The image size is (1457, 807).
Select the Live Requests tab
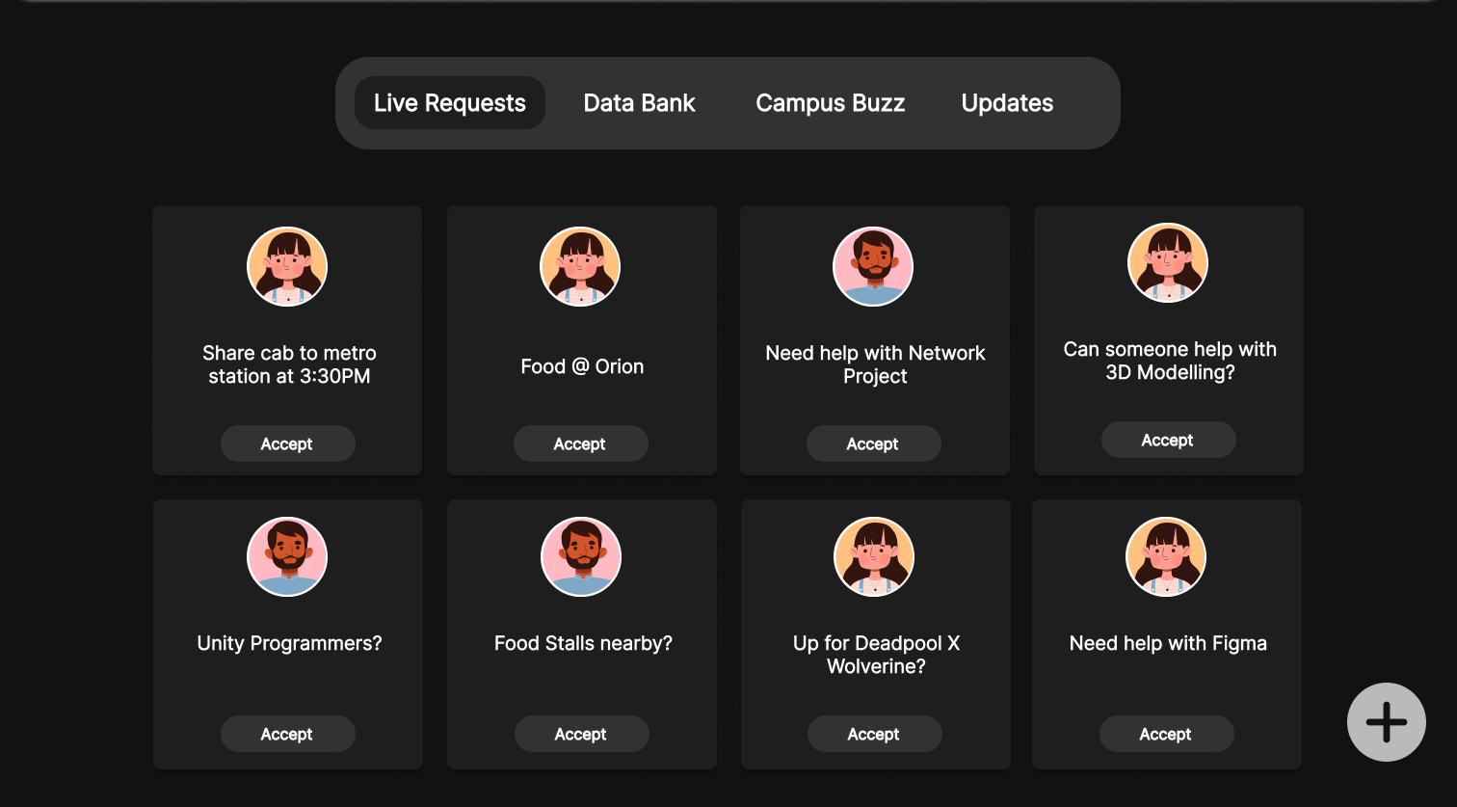click(450, 103)
